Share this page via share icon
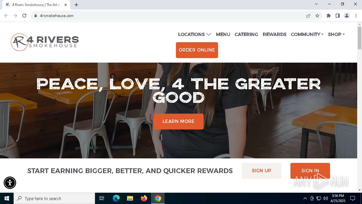The image size is (362, 204). (308, 16)
